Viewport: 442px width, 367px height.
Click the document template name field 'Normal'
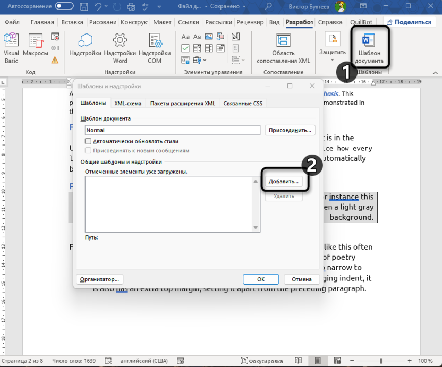pyautogui.click(x=172, y=130)
